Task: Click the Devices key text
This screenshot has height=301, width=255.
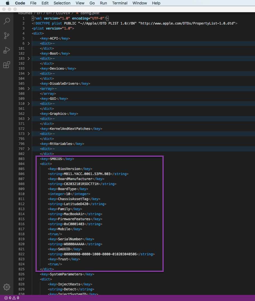Action: 57,69
